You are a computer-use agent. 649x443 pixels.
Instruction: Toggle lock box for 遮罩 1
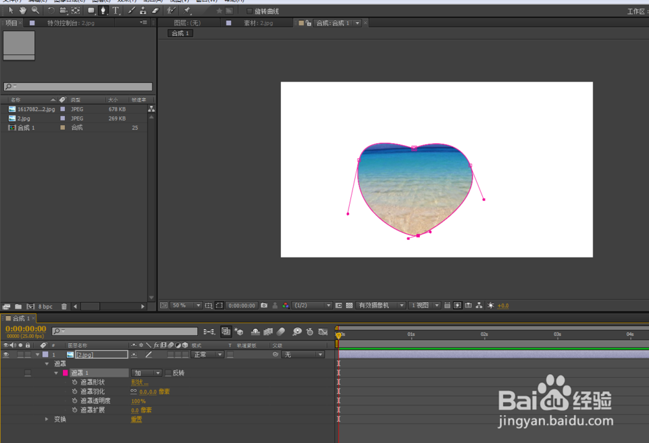[28, 373]
